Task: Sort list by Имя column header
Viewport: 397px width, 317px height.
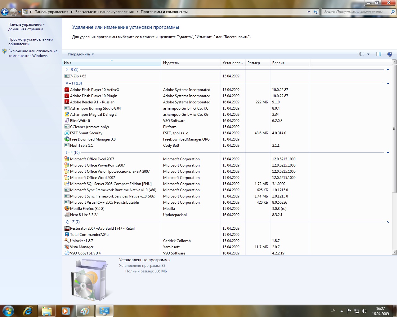Action: click(x=112, y=63)
